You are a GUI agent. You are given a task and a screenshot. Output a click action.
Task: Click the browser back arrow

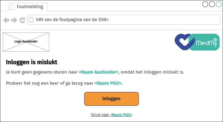pyautogui.click(x=6, y=20)
